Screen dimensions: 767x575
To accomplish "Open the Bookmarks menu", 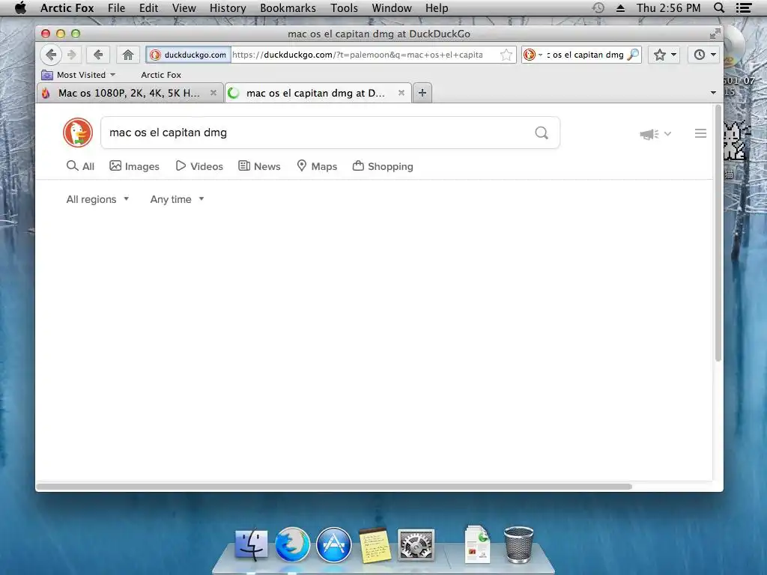I will point(288,7).
